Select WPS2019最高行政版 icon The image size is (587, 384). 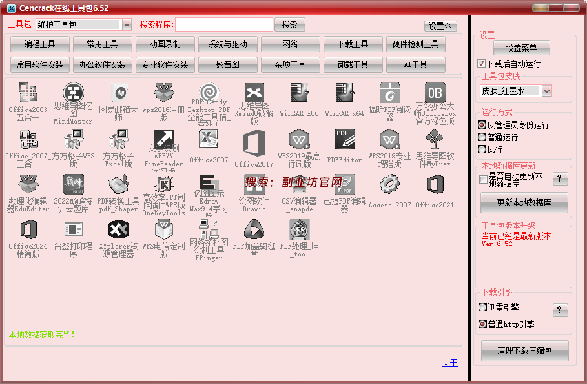tap(300, 139)
